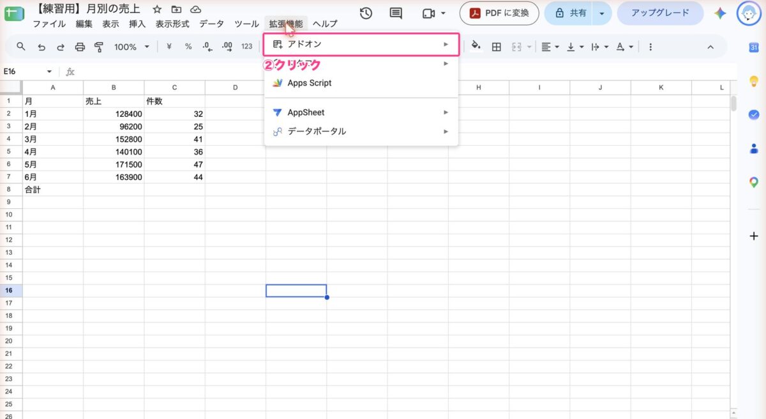Screen dimensions: 766x419
Task: Increase decimal places
Action: click(x=227, y=47)
